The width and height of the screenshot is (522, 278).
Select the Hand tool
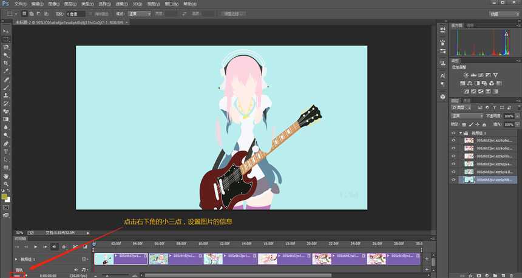(6, 176)
